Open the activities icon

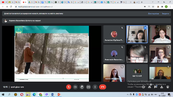coord(162,87)
